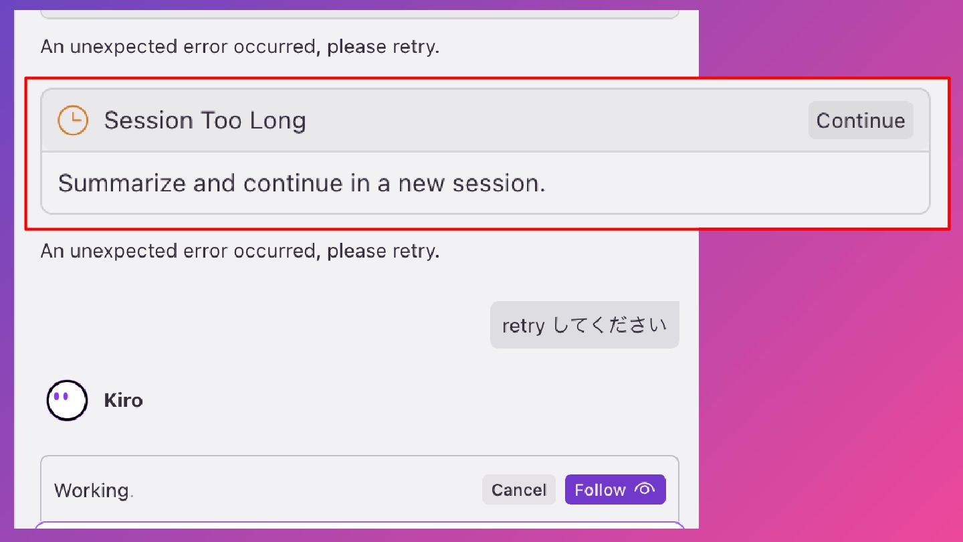
Task: Click the Working status text
Action: [92, 490]
